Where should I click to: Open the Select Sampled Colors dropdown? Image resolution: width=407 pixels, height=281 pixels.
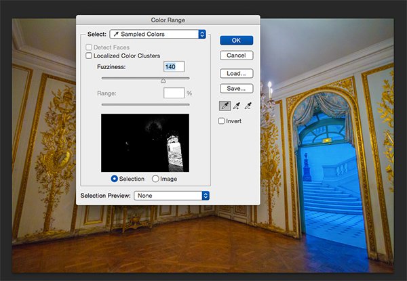pos(157,34)
